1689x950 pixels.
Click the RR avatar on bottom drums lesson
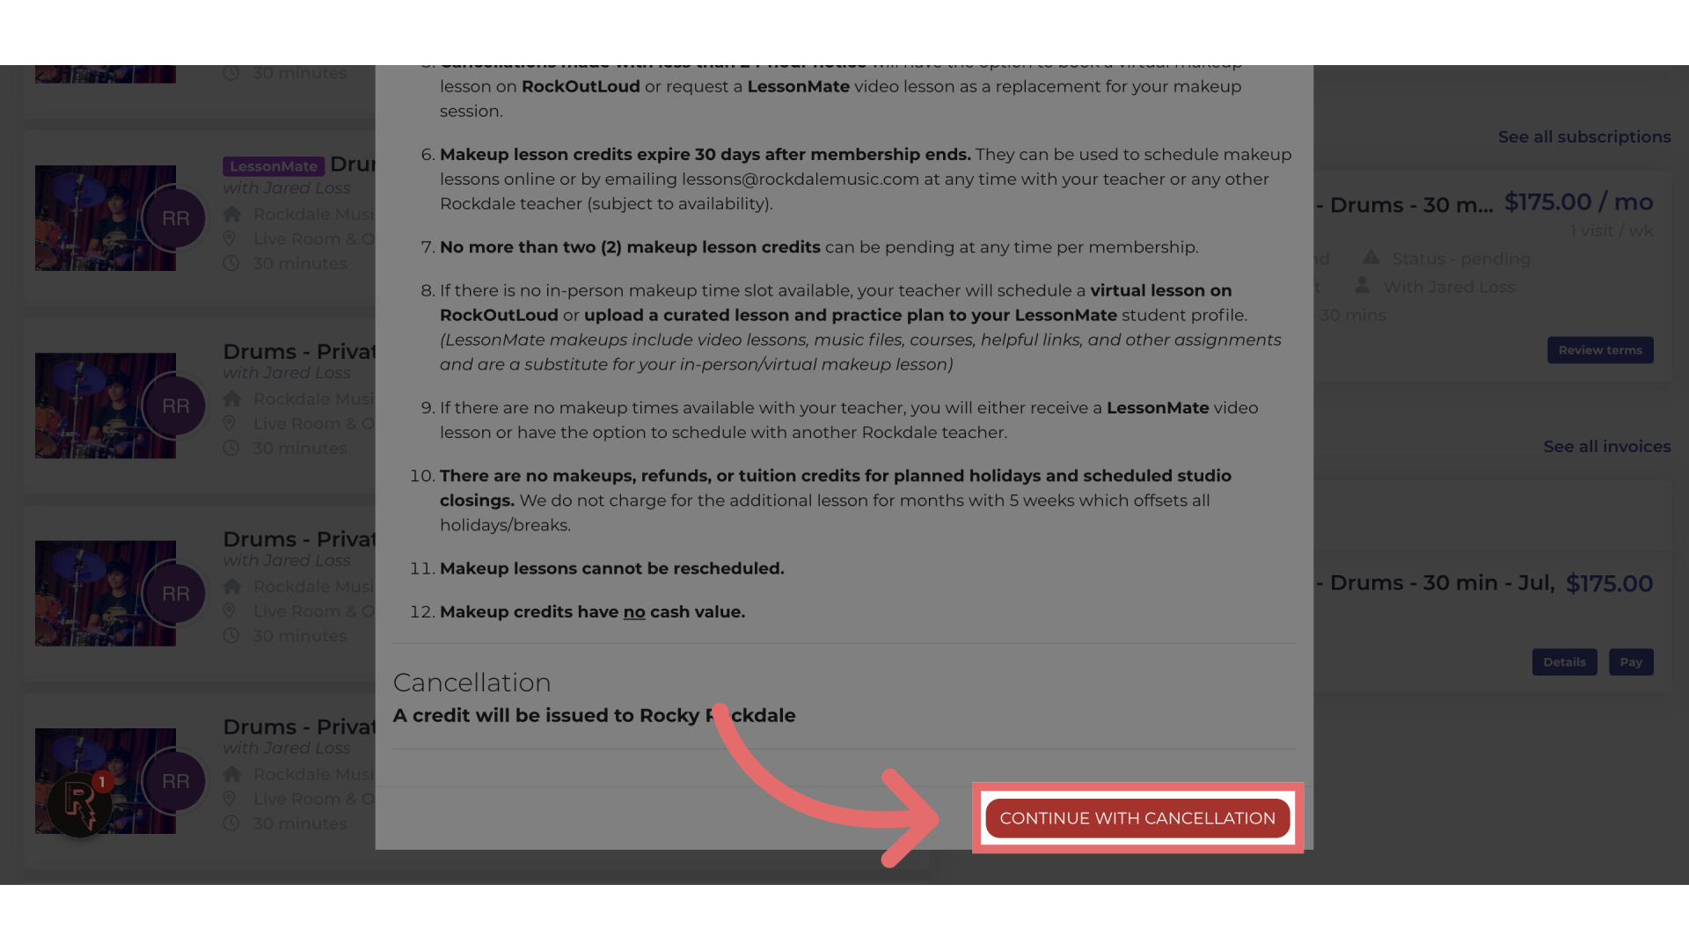[175, 780]
